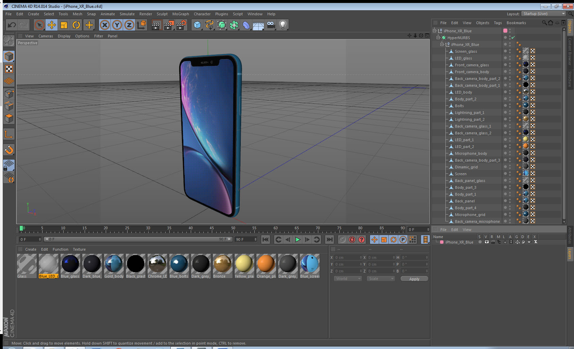The height and width of the screenshot is (349, 574).
Task: Go to start of animation
Action: [266, 239]
